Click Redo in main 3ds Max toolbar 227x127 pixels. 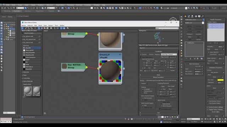pos(5,8)
